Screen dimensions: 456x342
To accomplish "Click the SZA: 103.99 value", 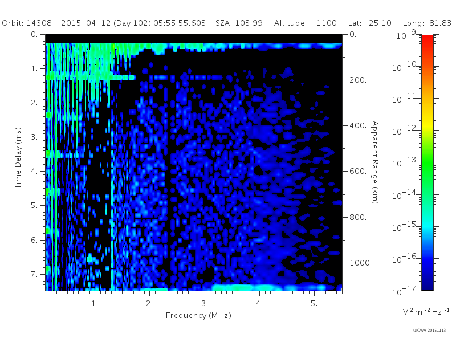I will [239, 23].
